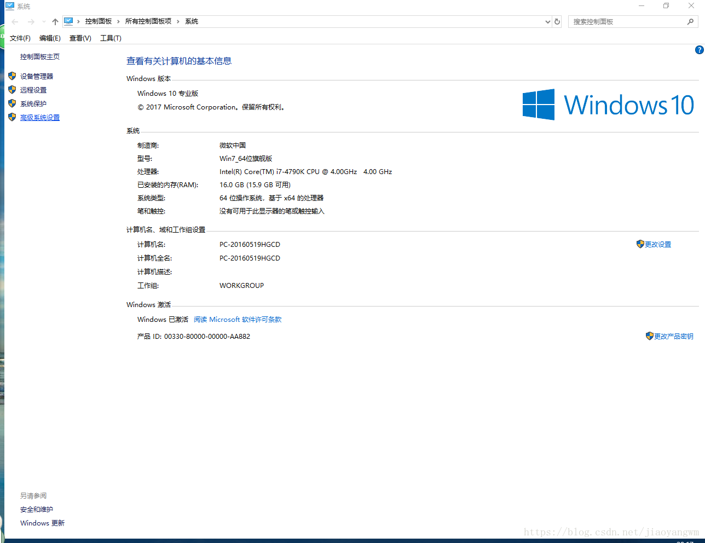
Task: Click 系统 breadcrumb segment
Action: (x=192, y=21)
